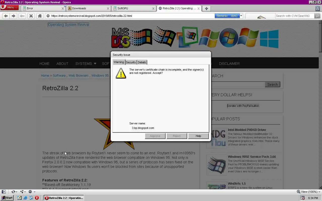This screenshot has height=201, width=322.
Task: Open Operating System Revival header link
Action: coord(68,25)
